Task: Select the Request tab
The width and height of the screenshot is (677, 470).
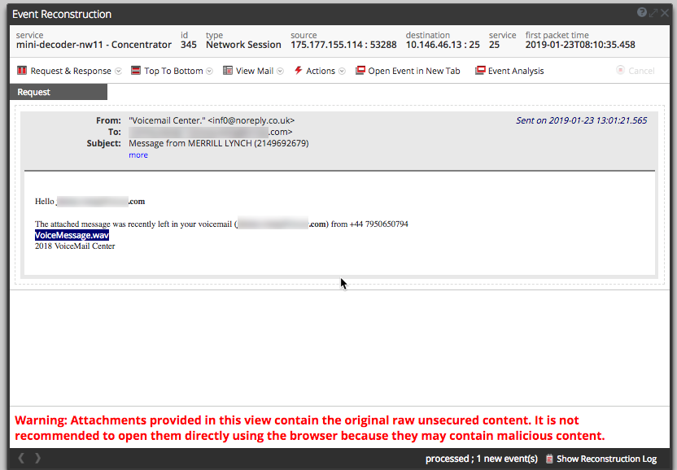Action: coord(59,92)
